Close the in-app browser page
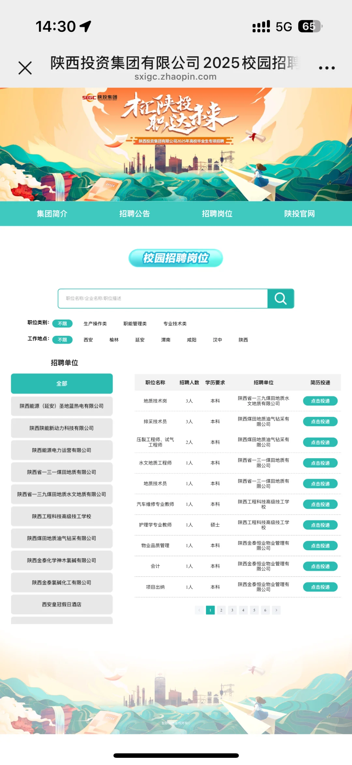Viewport: 352px width, 765px height. click(x=25, y=68)
